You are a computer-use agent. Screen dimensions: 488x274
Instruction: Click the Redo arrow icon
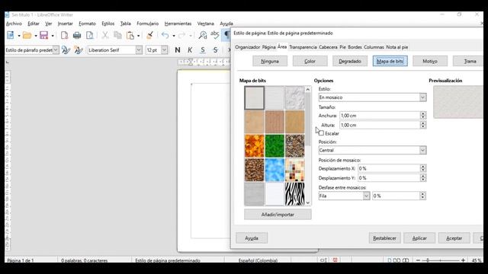182,36
